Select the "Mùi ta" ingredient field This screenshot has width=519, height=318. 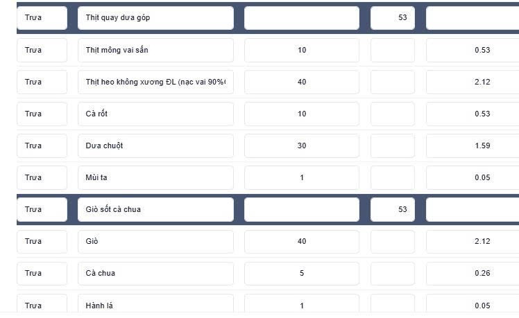(155, 178)
